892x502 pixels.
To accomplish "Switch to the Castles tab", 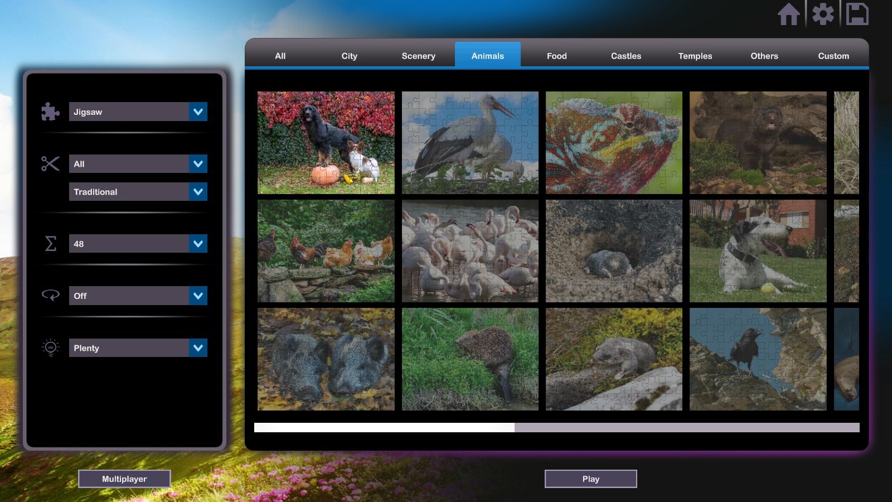I will 626,56.
